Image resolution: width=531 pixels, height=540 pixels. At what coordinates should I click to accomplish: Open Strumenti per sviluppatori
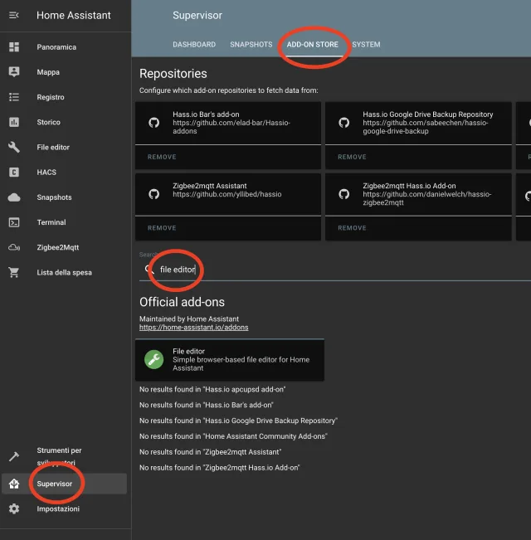[64, 456]
